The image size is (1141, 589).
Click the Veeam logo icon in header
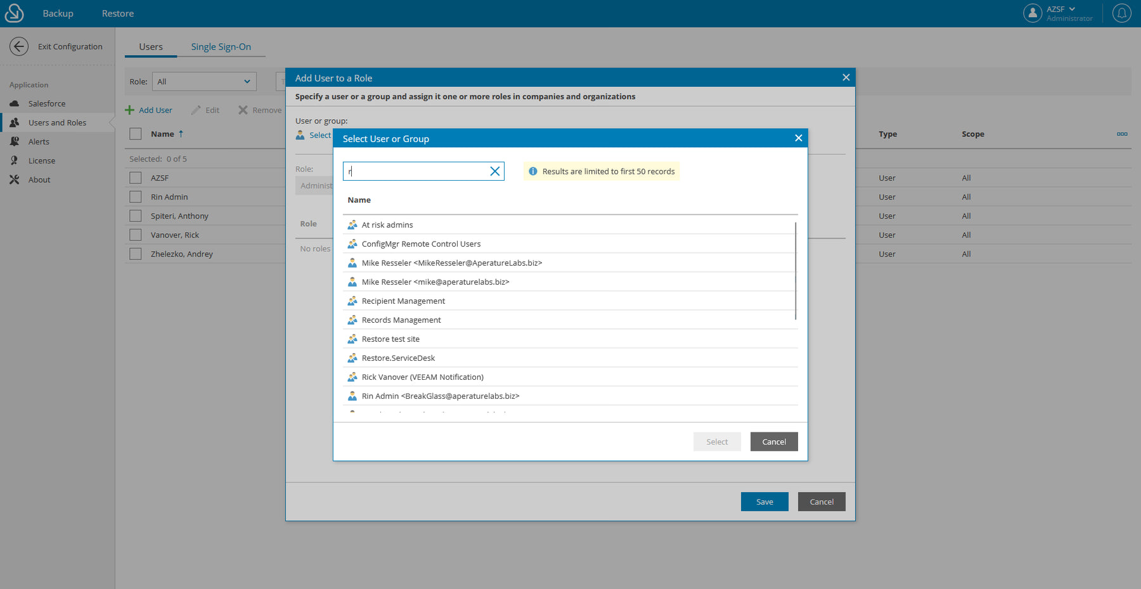[x=14, y=13]
